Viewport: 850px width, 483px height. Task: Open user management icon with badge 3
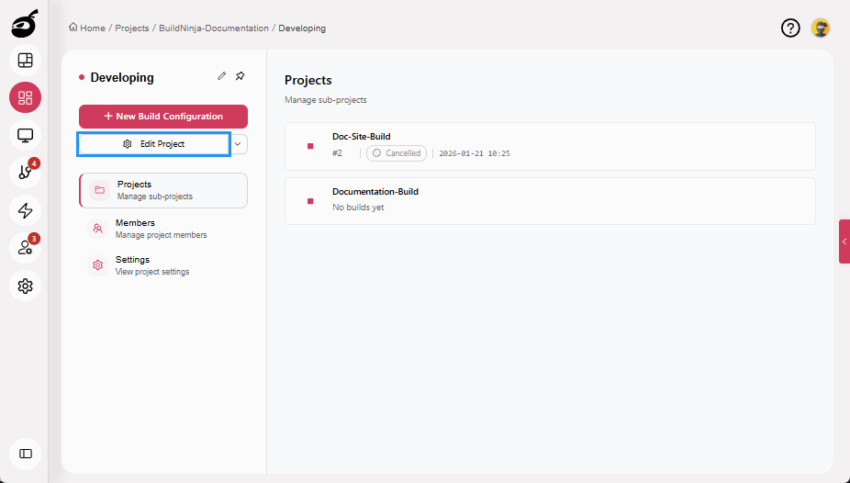pyautogui.click(x=25, y=248)
